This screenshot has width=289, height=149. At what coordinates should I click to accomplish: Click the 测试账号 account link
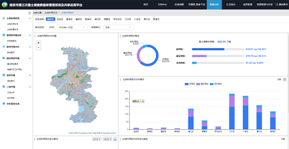284,5
